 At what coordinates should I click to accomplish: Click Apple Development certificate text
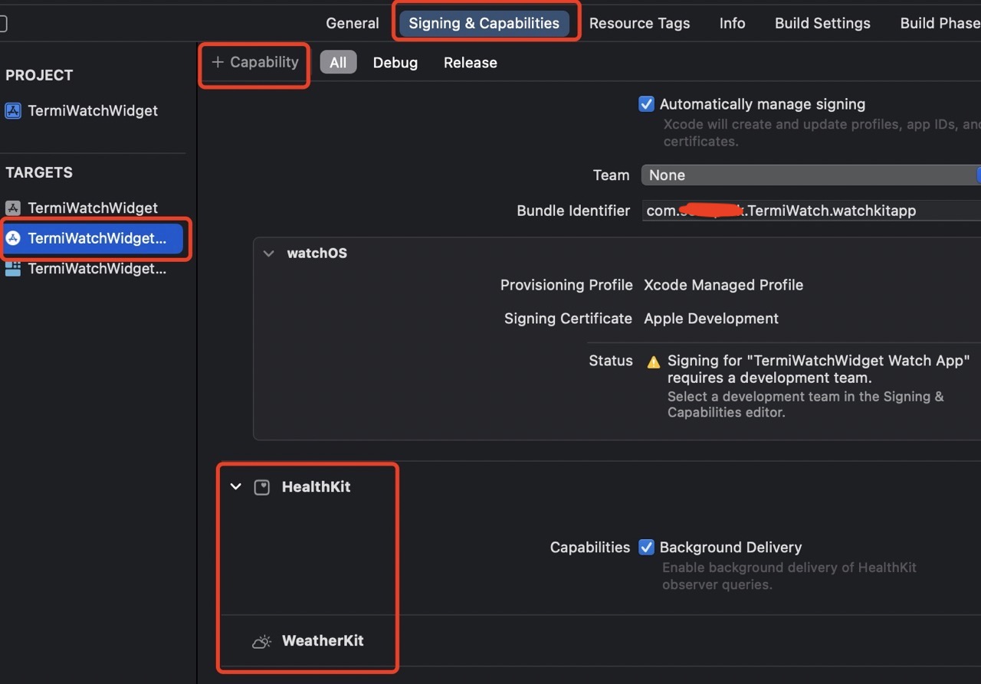[711, 319]
